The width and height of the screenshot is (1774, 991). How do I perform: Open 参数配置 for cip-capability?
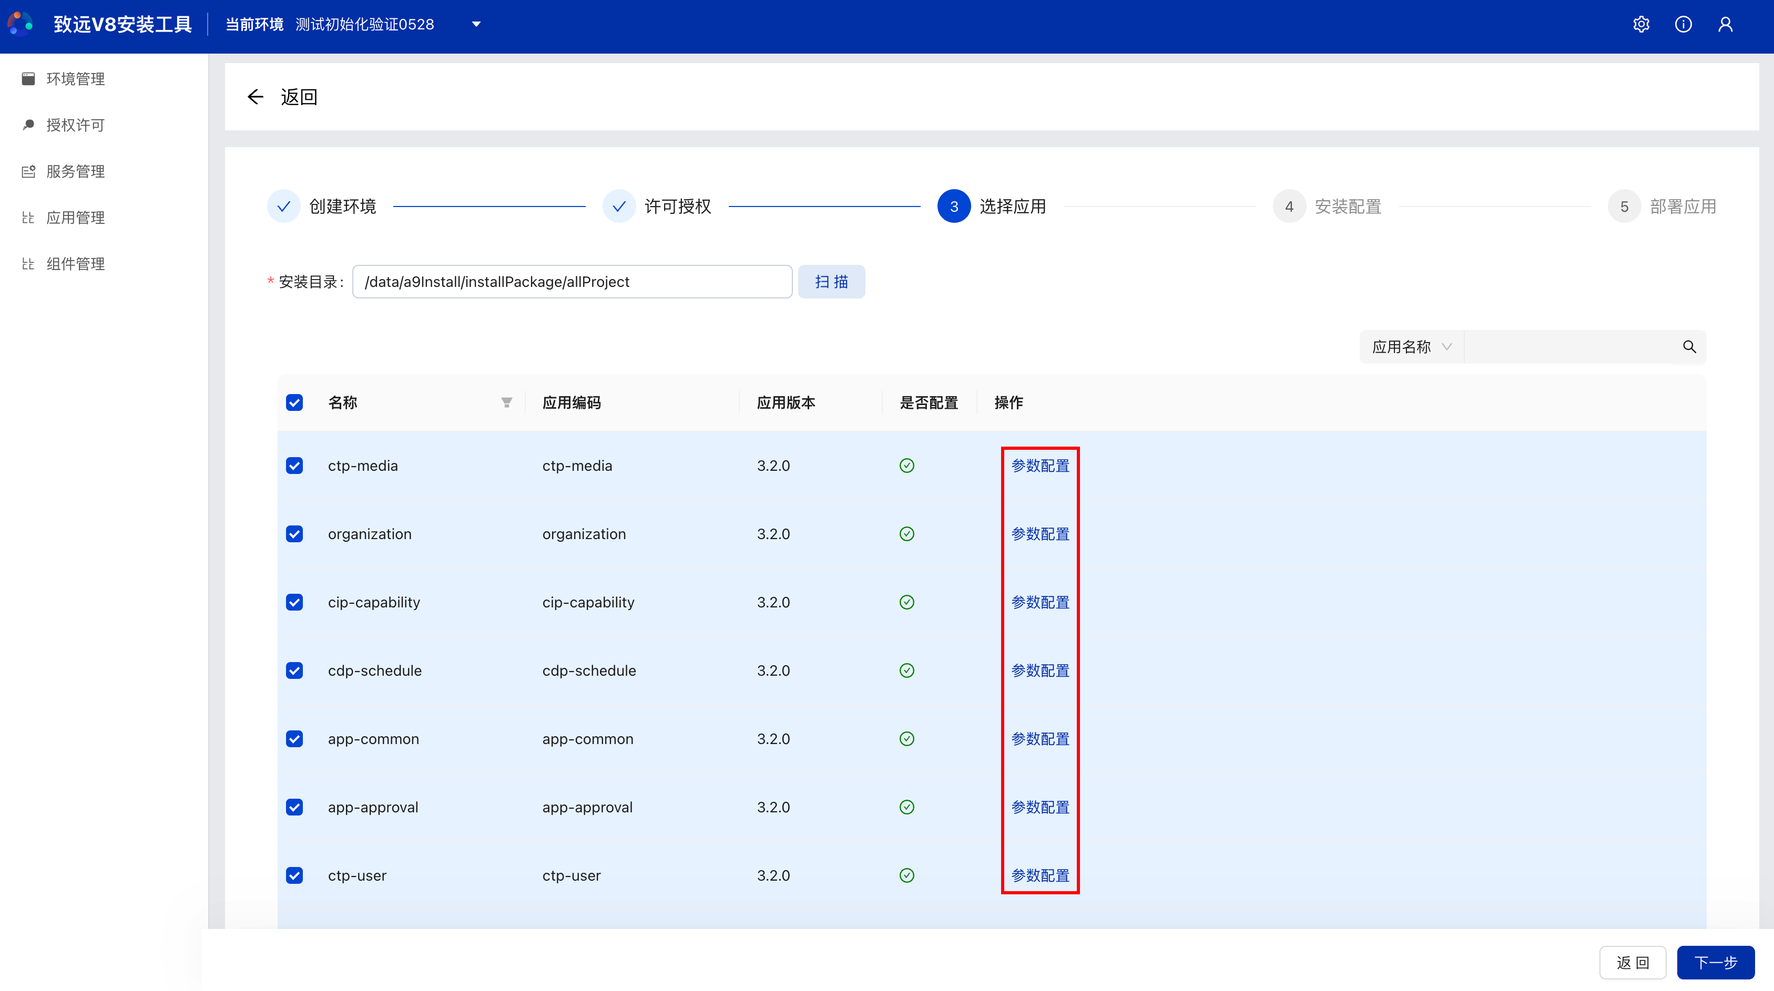(x=1040, y=602)
